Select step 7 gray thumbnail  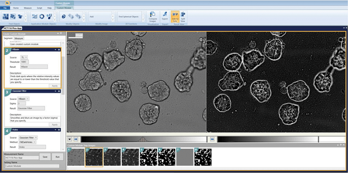(x=185, y=157)
